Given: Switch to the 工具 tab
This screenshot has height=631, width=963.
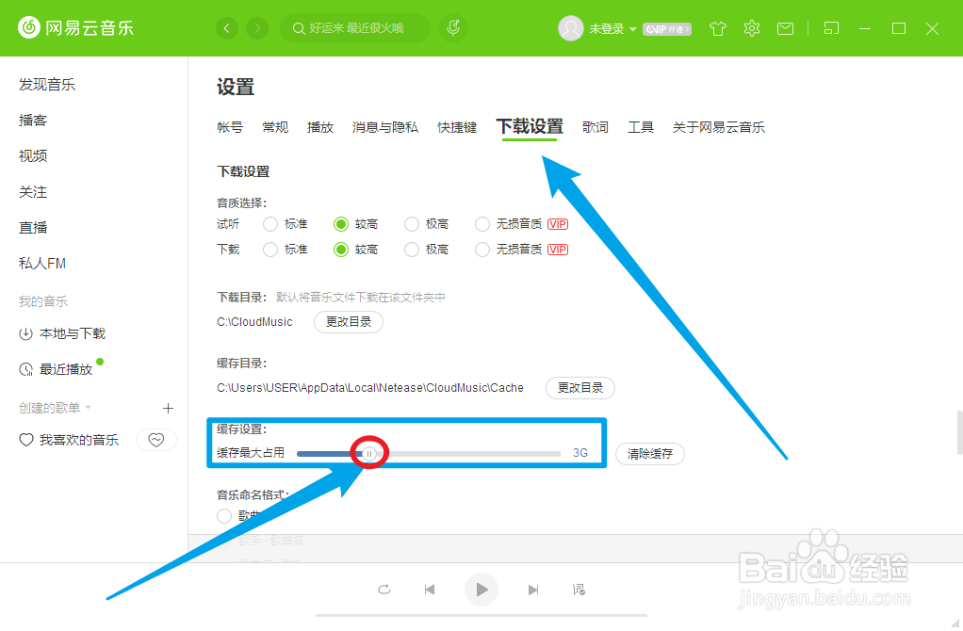Looking at the screenshot, I should tap(641, 128).
